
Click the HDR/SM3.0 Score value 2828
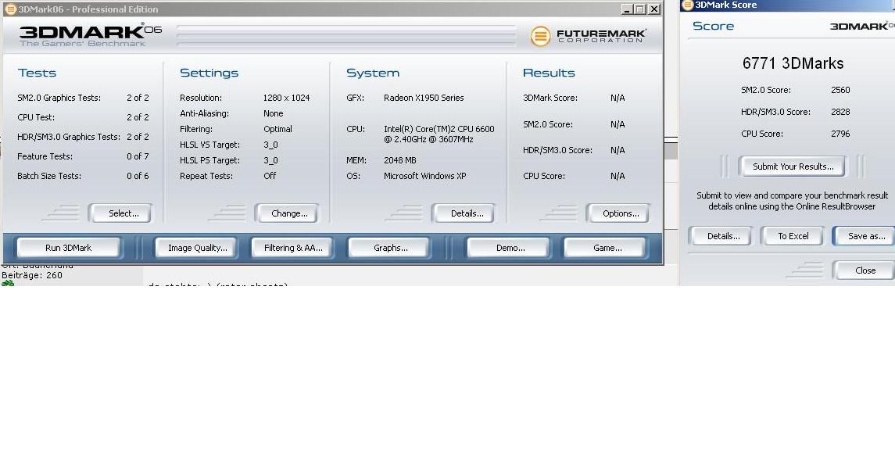840,112
